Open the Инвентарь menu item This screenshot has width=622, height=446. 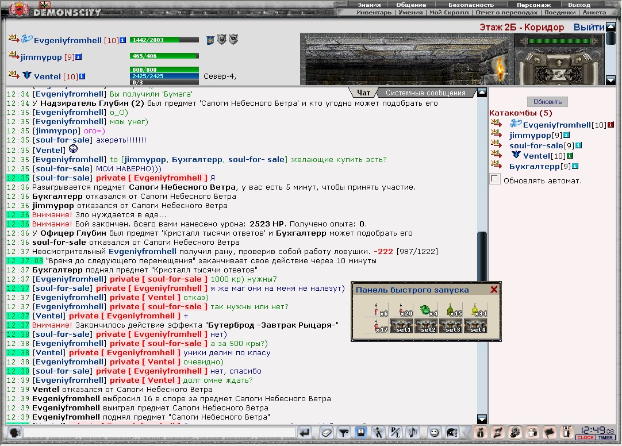[374, 12]
